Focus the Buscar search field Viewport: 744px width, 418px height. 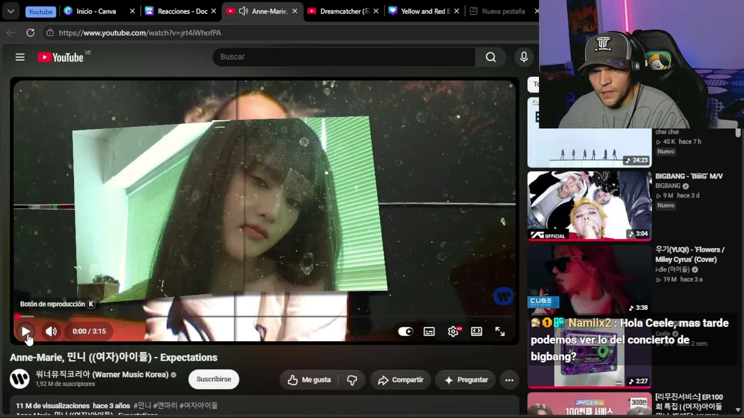[344, 57]
